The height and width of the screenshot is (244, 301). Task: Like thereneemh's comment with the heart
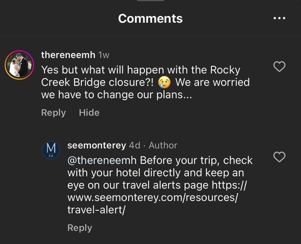279,67
